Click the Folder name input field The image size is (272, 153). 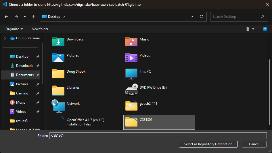(x=158, y=135)
